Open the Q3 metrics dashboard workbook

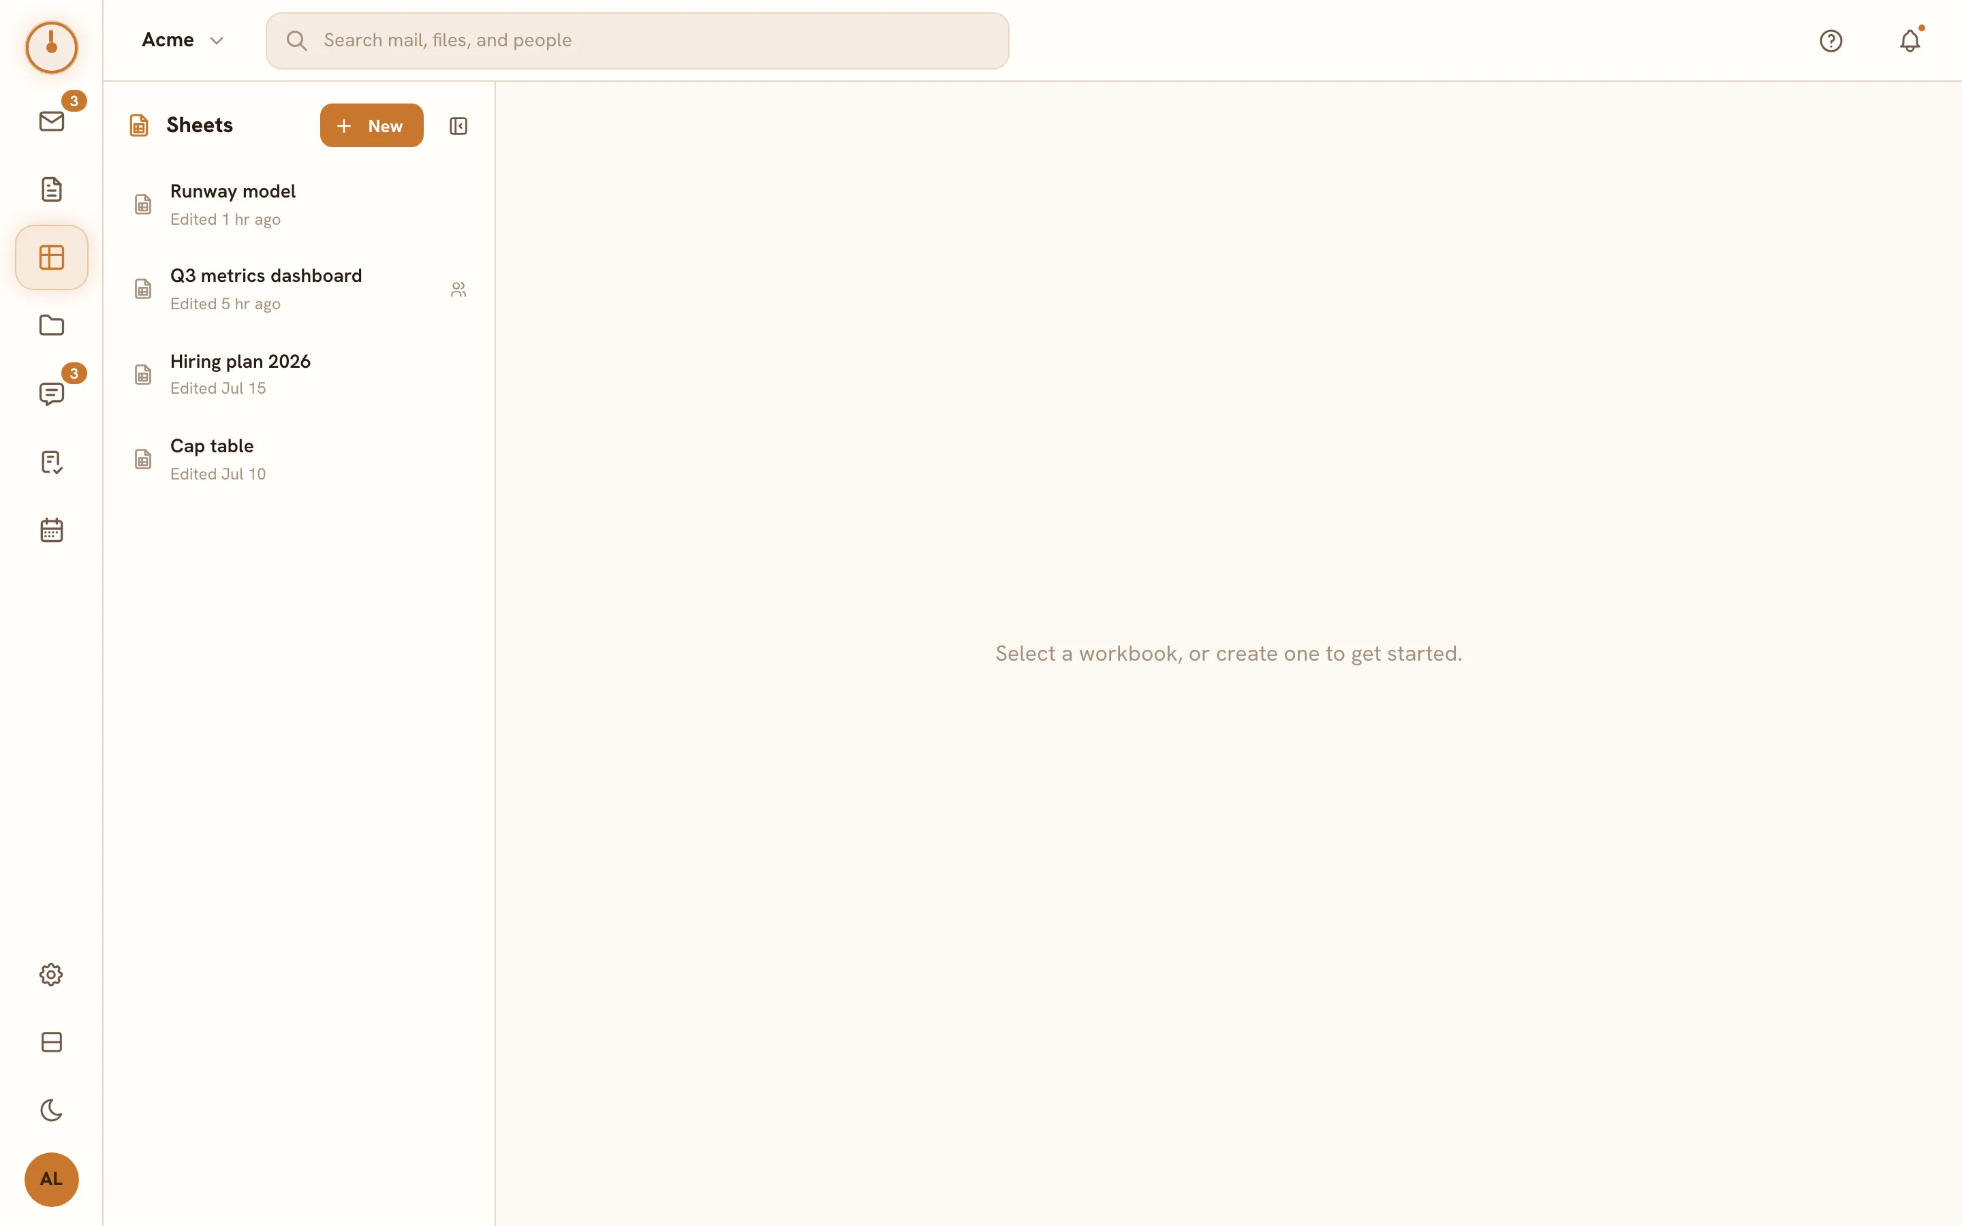(299, 289)
